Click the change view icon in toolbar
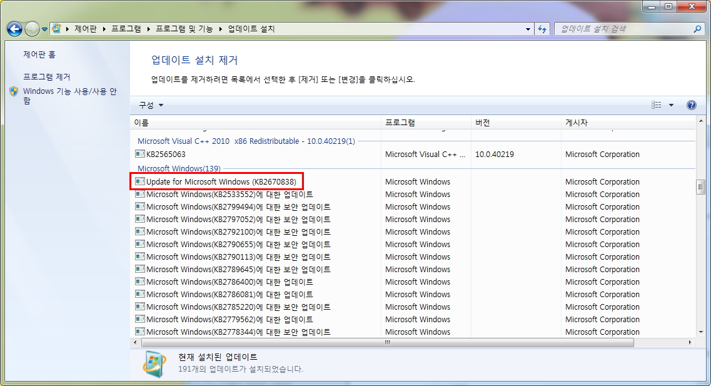Image resolution: width=711 pixels, height=386 pixels. 656,105
